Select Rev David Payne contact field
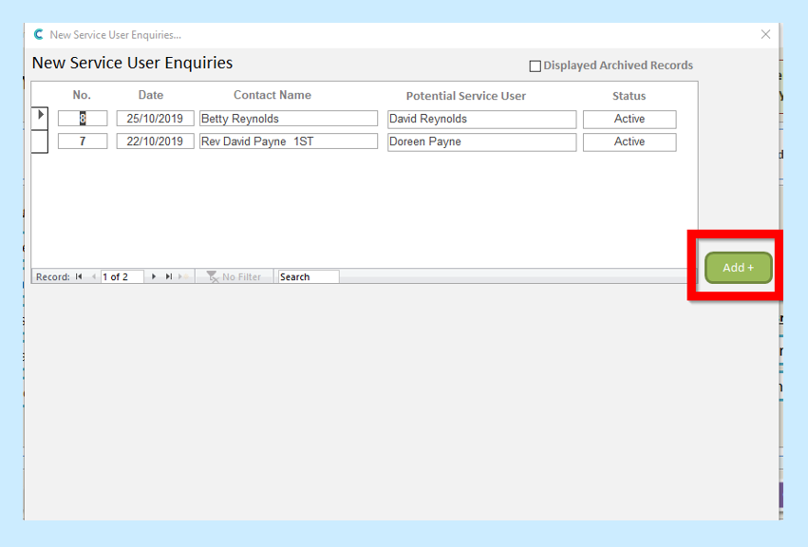The height and width of the screenshot is (547, 808). (x=288, y=141)
